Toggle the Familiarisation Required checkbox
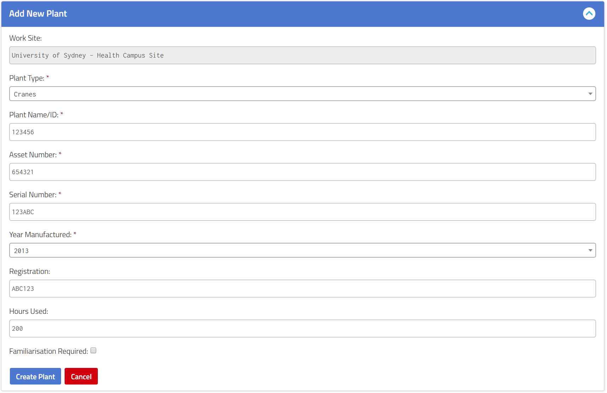Screen dimensions: 607x393 93,351
